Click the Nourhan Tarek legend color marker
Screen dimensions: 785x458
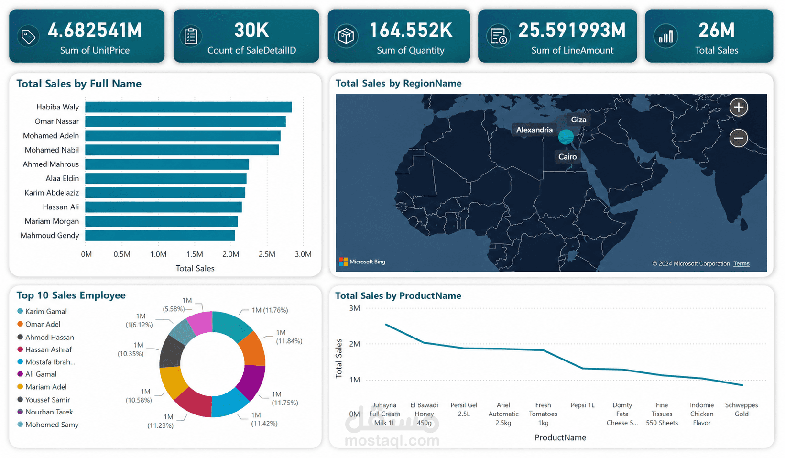tap(20, 412)
